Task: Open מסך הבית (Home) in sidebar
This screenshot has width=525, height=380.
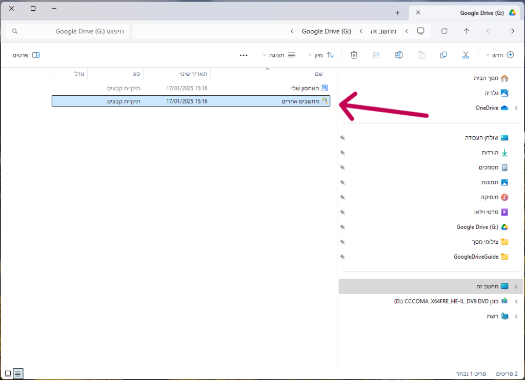Action: pos(491,78)
